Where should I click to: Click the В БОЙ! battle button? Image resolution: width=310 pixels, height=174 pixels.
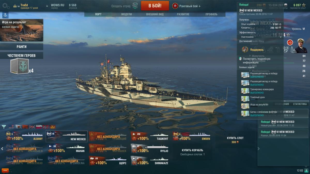[x=155, y=6]
